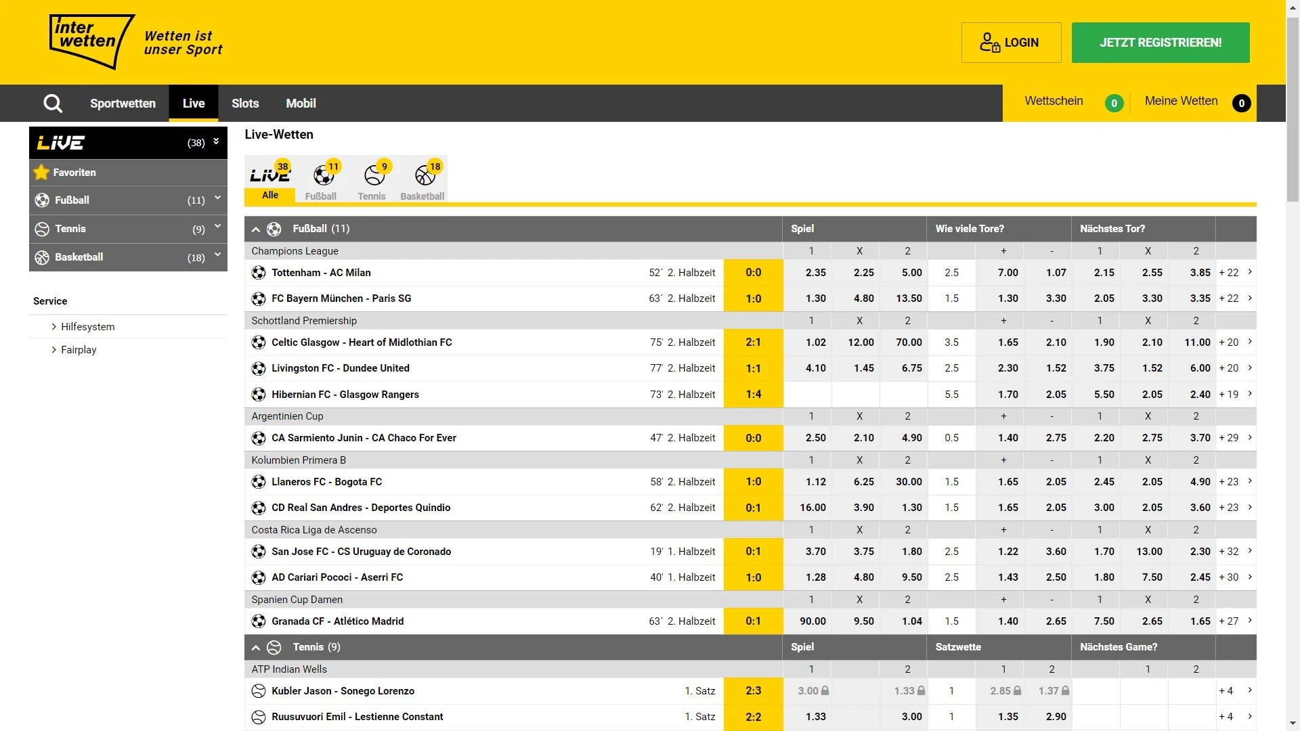This screenshot has width=1300, height=731.
Task: Click +29 more bets for CA Sarmiento Junin
Action: 1228,438
